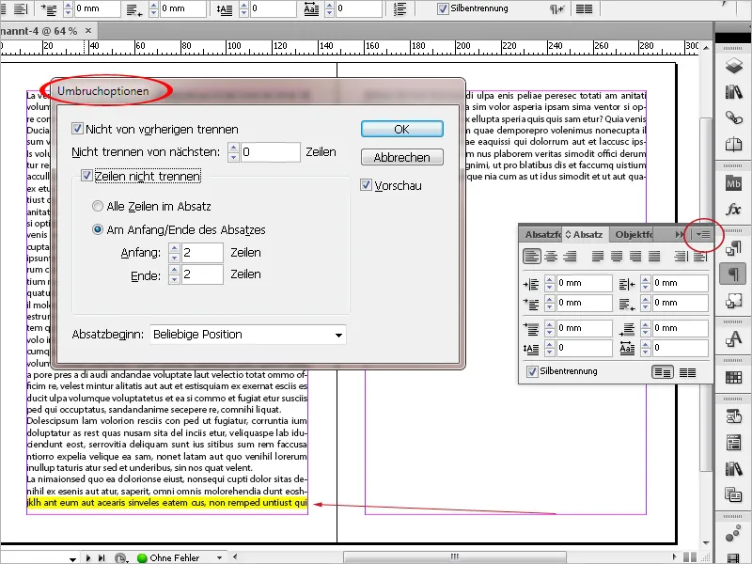Select align-to-baseline-grid icon in Absatz panel
Image resolution: width=752 pixels, height=564 pixels.
(688, 372)
